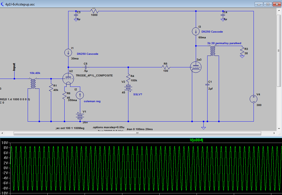Click the 350ma value of I2

(x=72, y=100)
